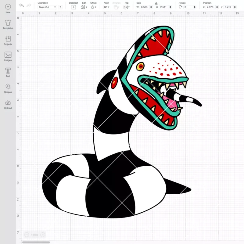Expand the Edit dropdown arrow

[x=87, y=7]
